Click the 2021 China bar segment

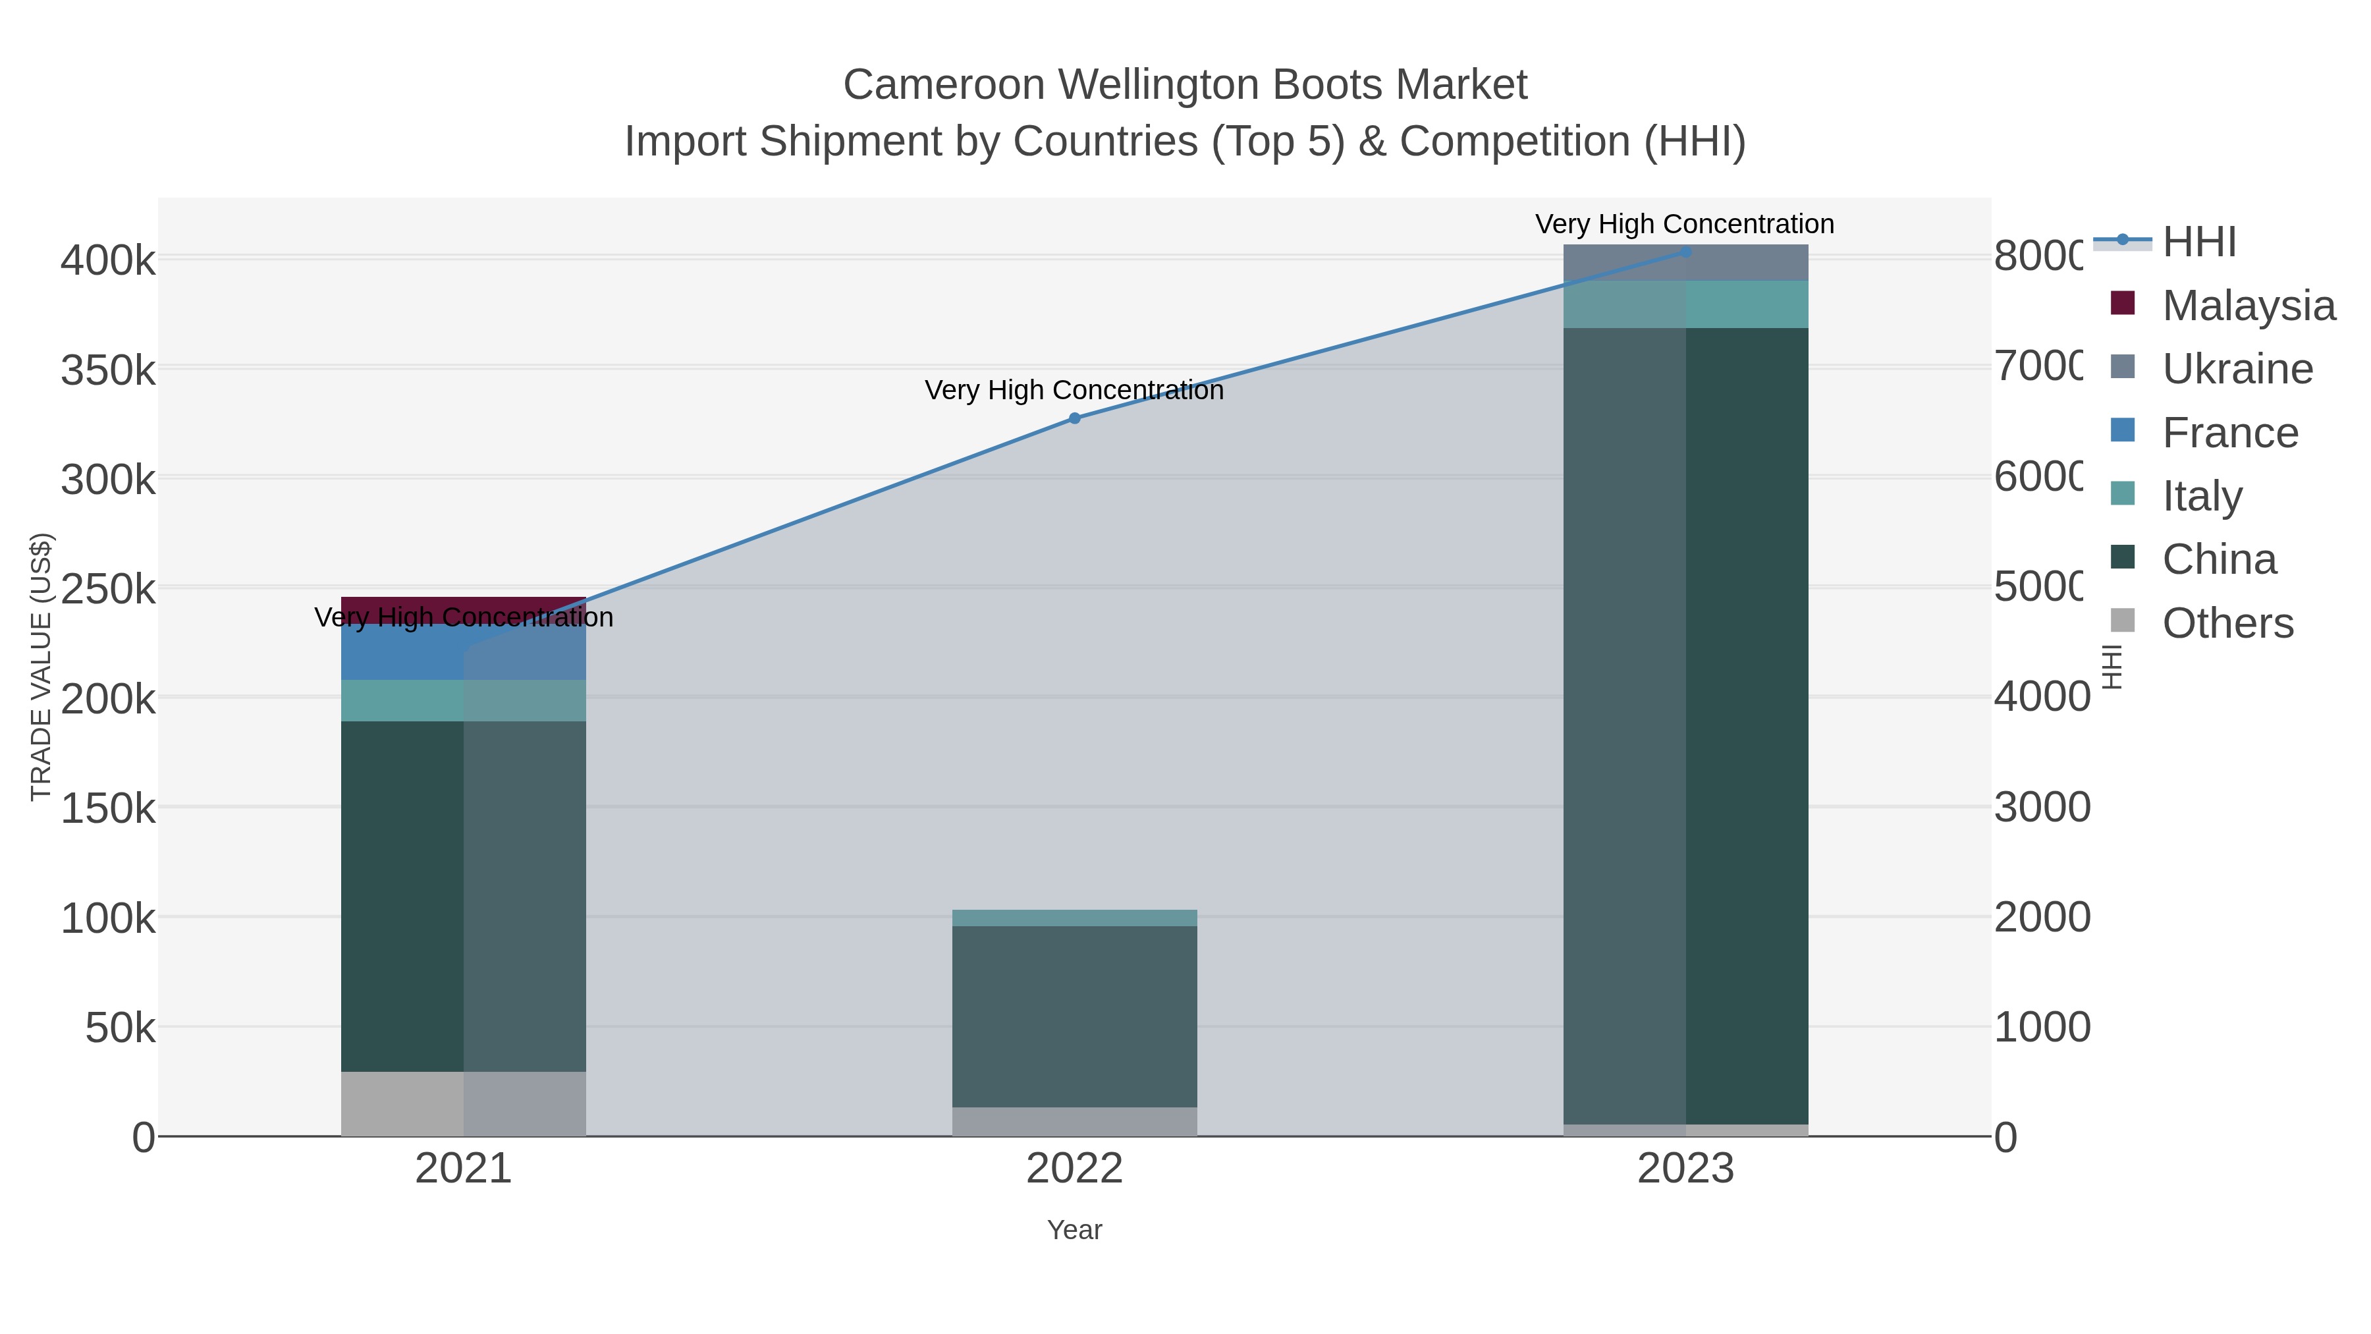click(464, 896)
